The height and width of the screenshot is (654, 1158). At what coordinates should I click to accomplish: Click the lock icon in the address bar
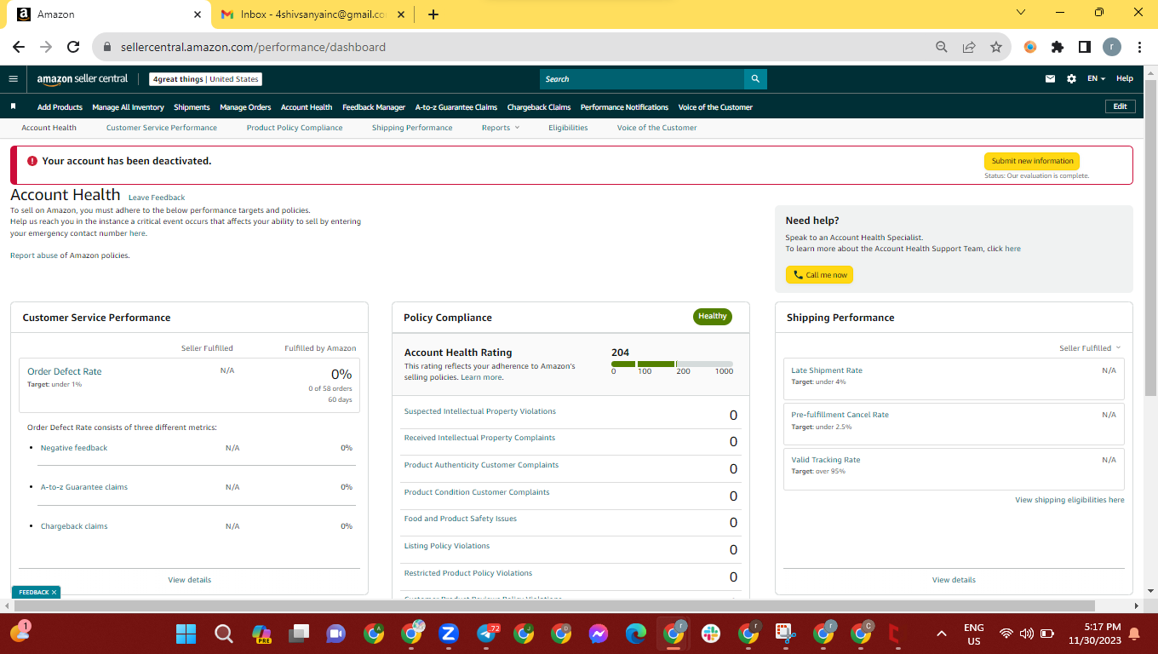107,48
